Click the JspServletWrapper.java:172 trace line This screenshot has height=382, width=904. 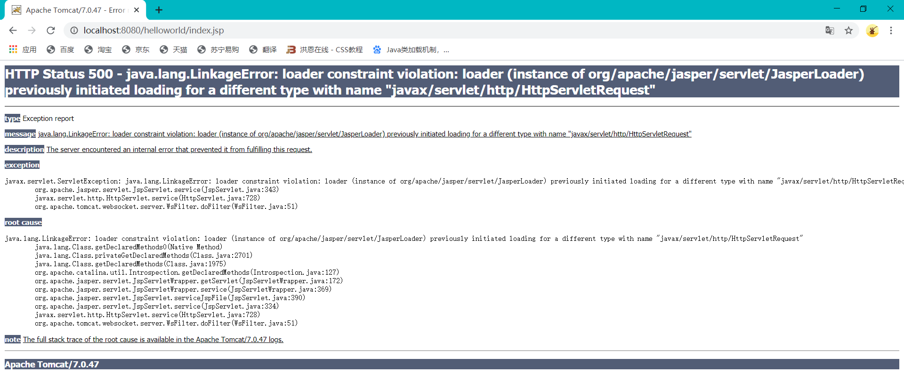[x=189, y=281]
